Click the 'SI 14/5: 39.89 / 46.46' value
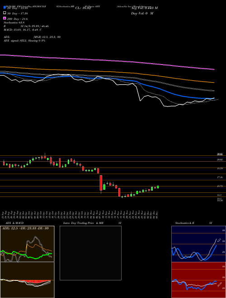Screen dimensions: 226x298 35,26
